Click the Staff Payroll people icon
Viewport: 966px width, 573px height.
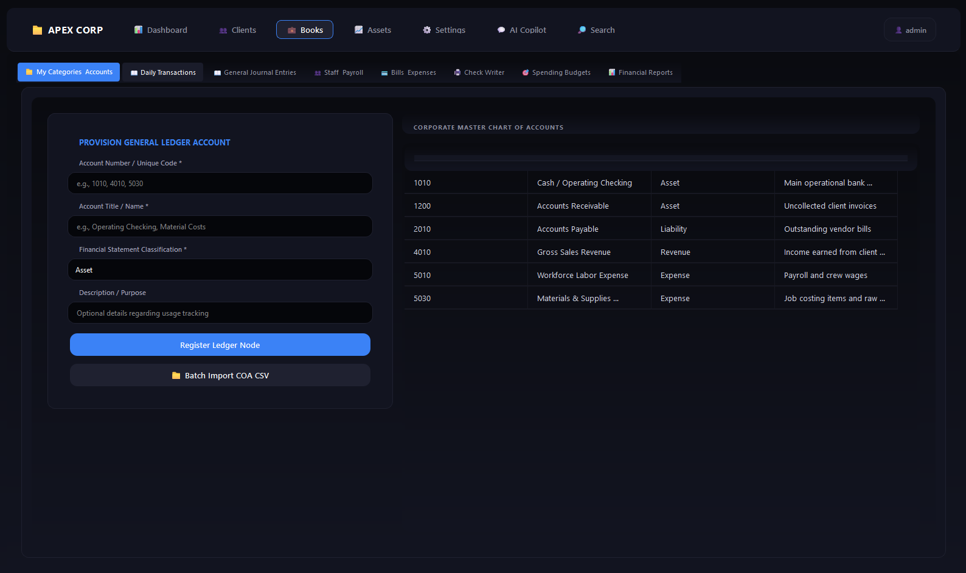tap(318, 72)
